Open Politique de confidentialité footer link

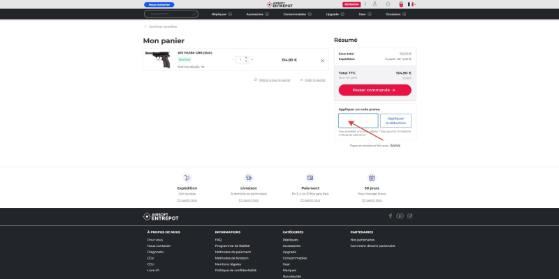click(x=235, y=270)
